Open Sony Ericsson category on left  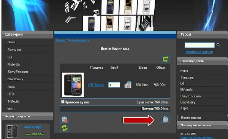point(17,72)
